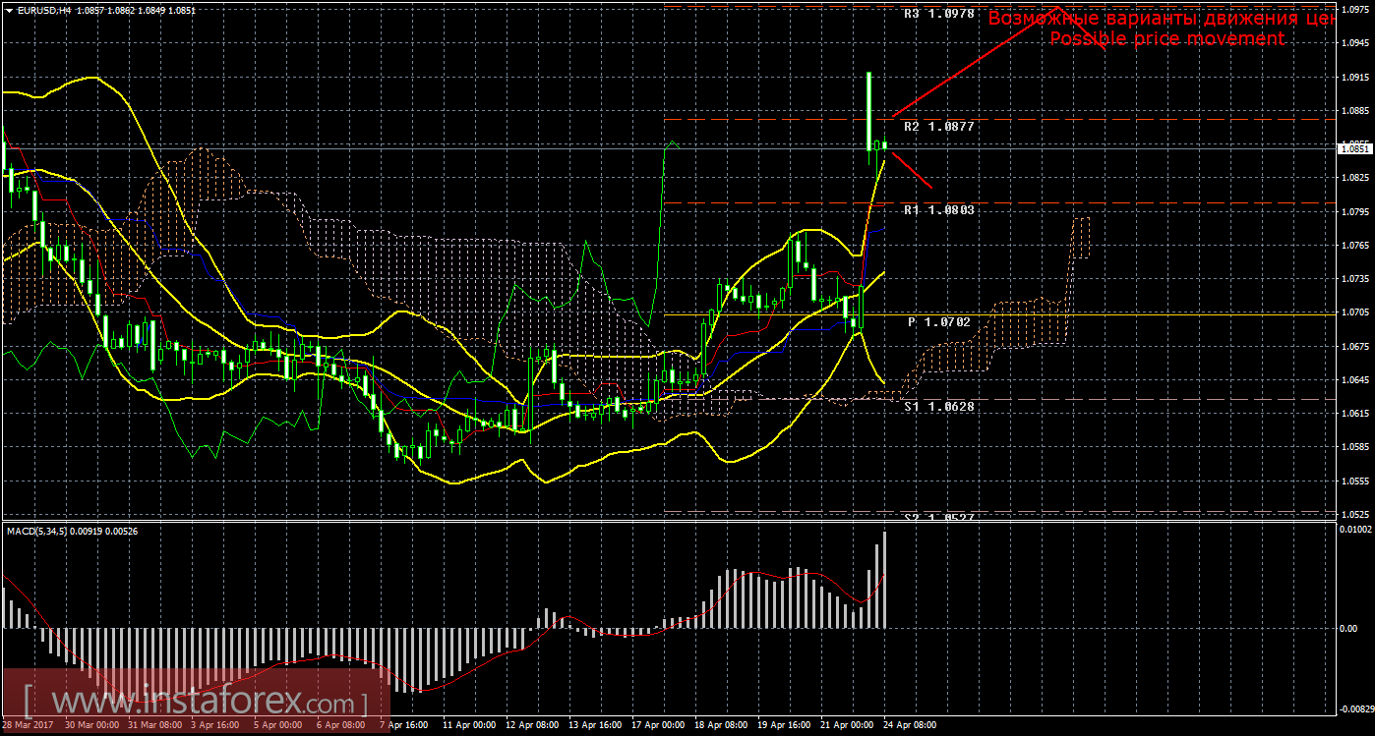Screen dimensions: 1375x736
Task: Click the small triangle before EURUSD,H4
Action: pos(9,9)
